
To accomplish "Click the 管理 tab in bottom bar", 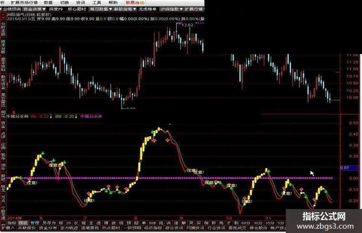I will tap(34, 223).
